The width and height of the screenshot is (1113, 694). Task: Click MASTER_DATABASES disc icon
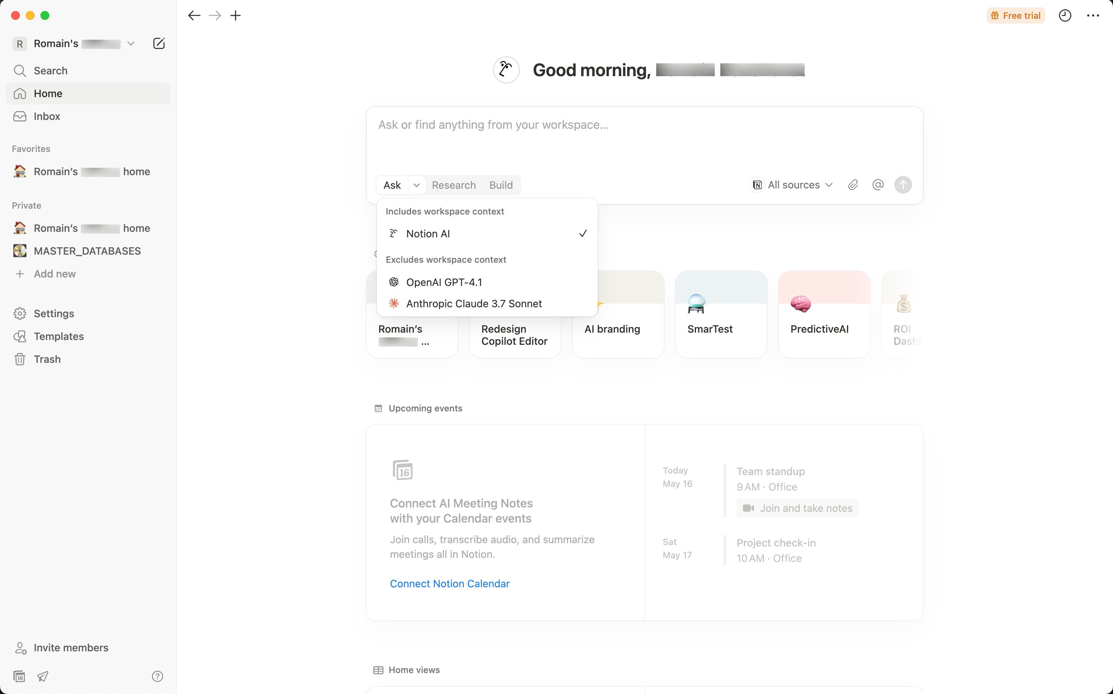(20, 251)
